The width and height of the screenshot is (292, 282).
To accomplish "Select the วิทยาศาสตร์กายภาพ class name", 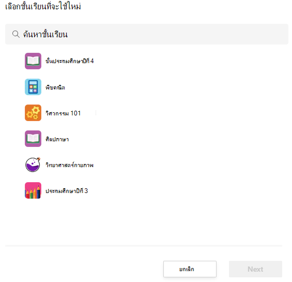I will coord(69,165).
